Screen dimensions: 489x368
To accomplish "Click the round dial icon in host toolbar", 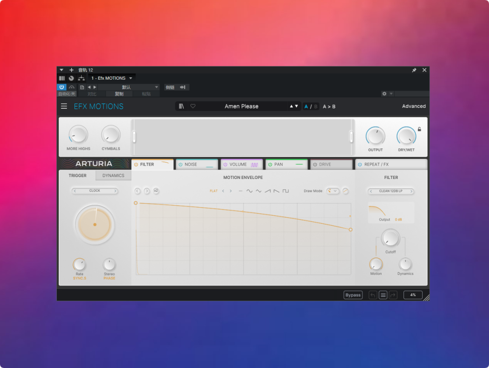I will [72, 78].
